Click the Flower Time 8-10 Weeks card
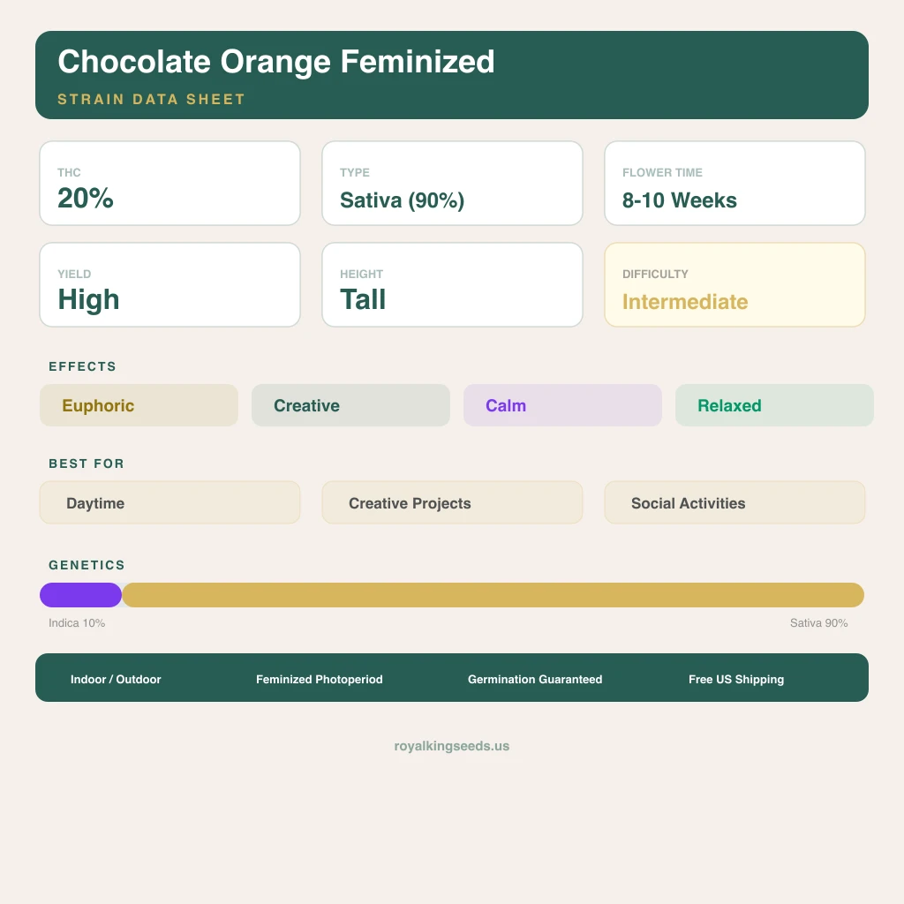 [734, 184]
